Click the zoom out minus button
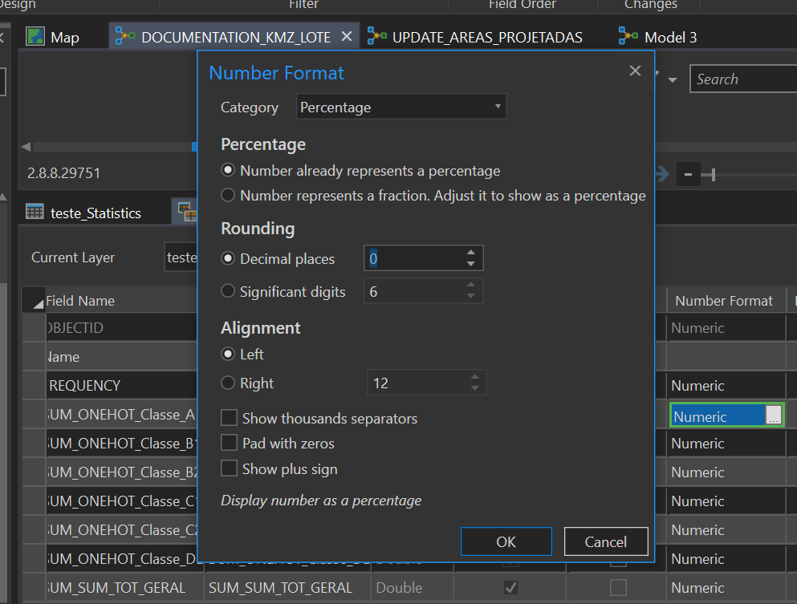This screenshot has height=604, width=797. (x=688, y=175)
